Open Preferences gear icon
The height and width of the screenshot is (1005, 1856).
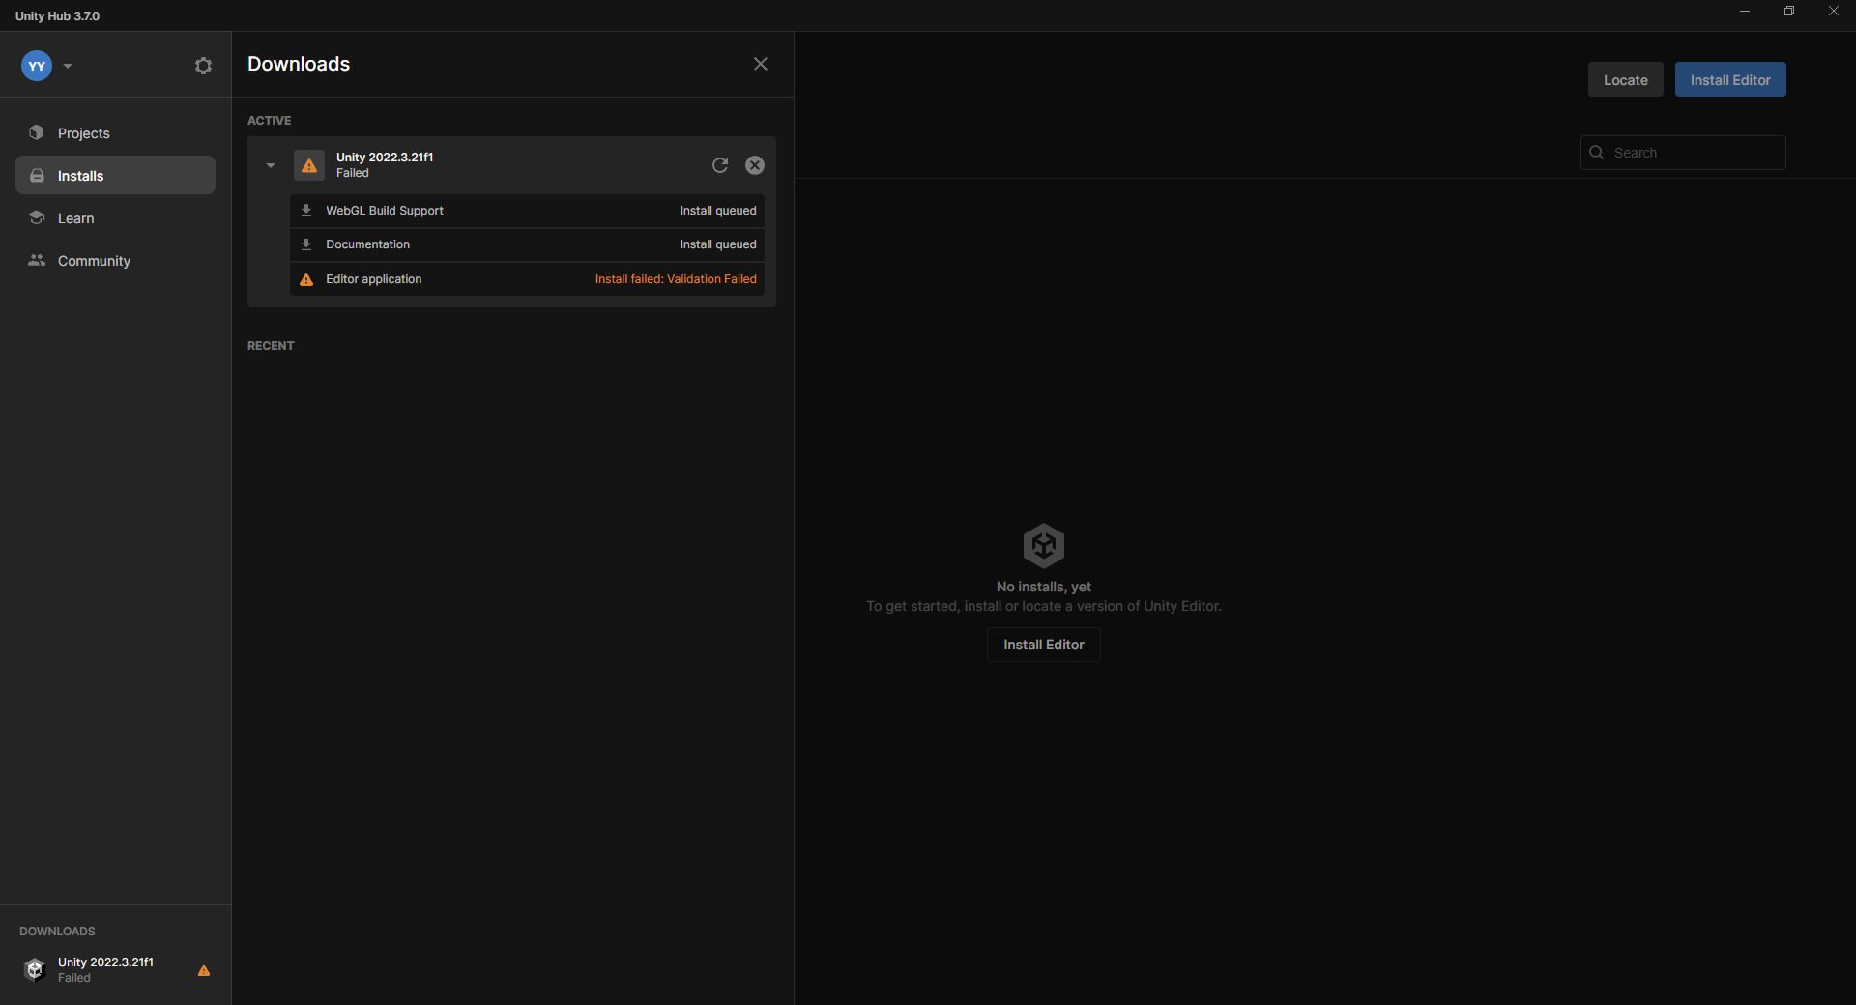[203, 66]
